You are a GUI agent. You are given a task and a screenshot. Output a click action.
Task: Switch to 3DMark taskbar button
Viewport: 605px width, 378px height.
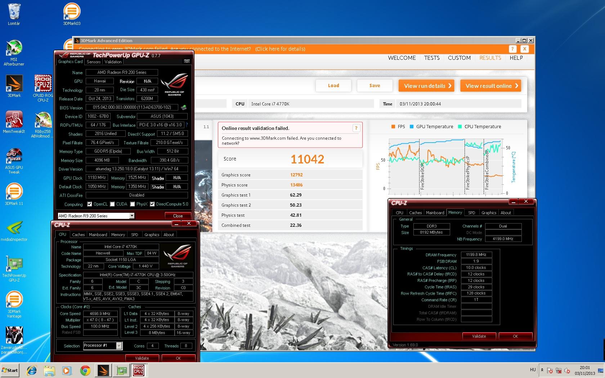[x=103, y=370]
